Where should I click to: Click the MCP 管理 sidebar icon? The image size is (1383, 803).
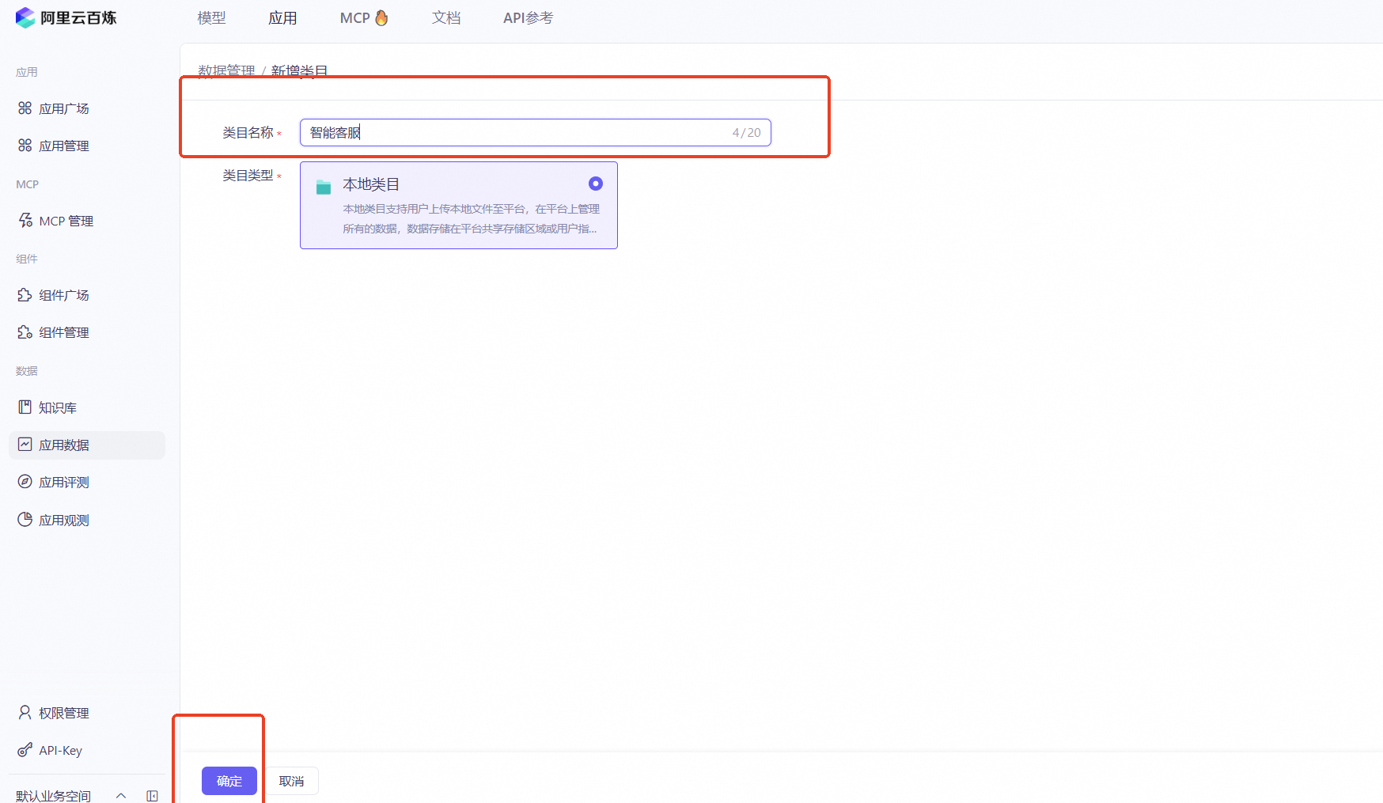tap(25, 221)
